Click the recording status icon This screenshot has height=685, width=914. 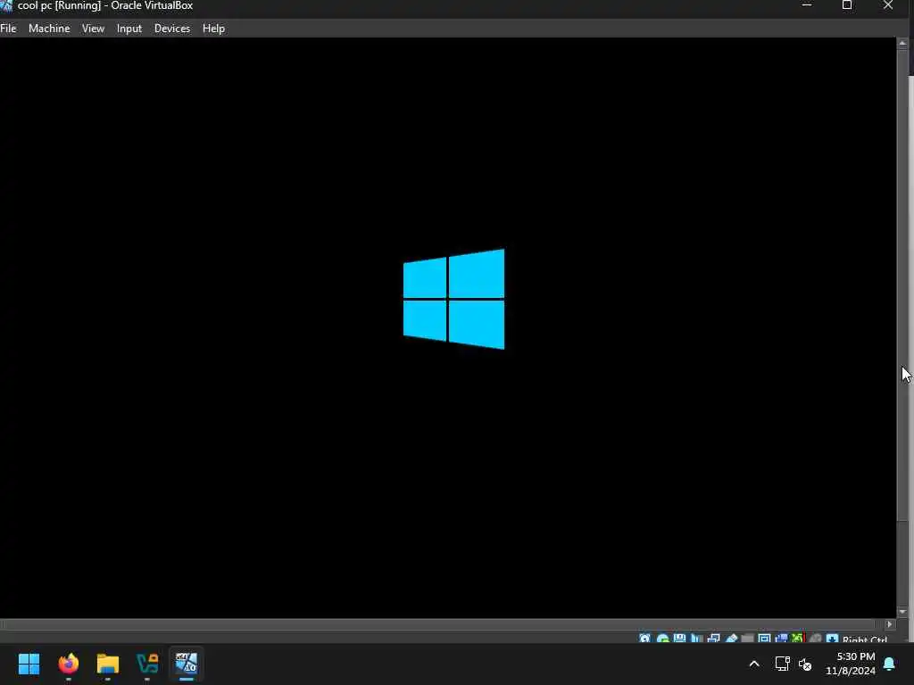(781, 639)
